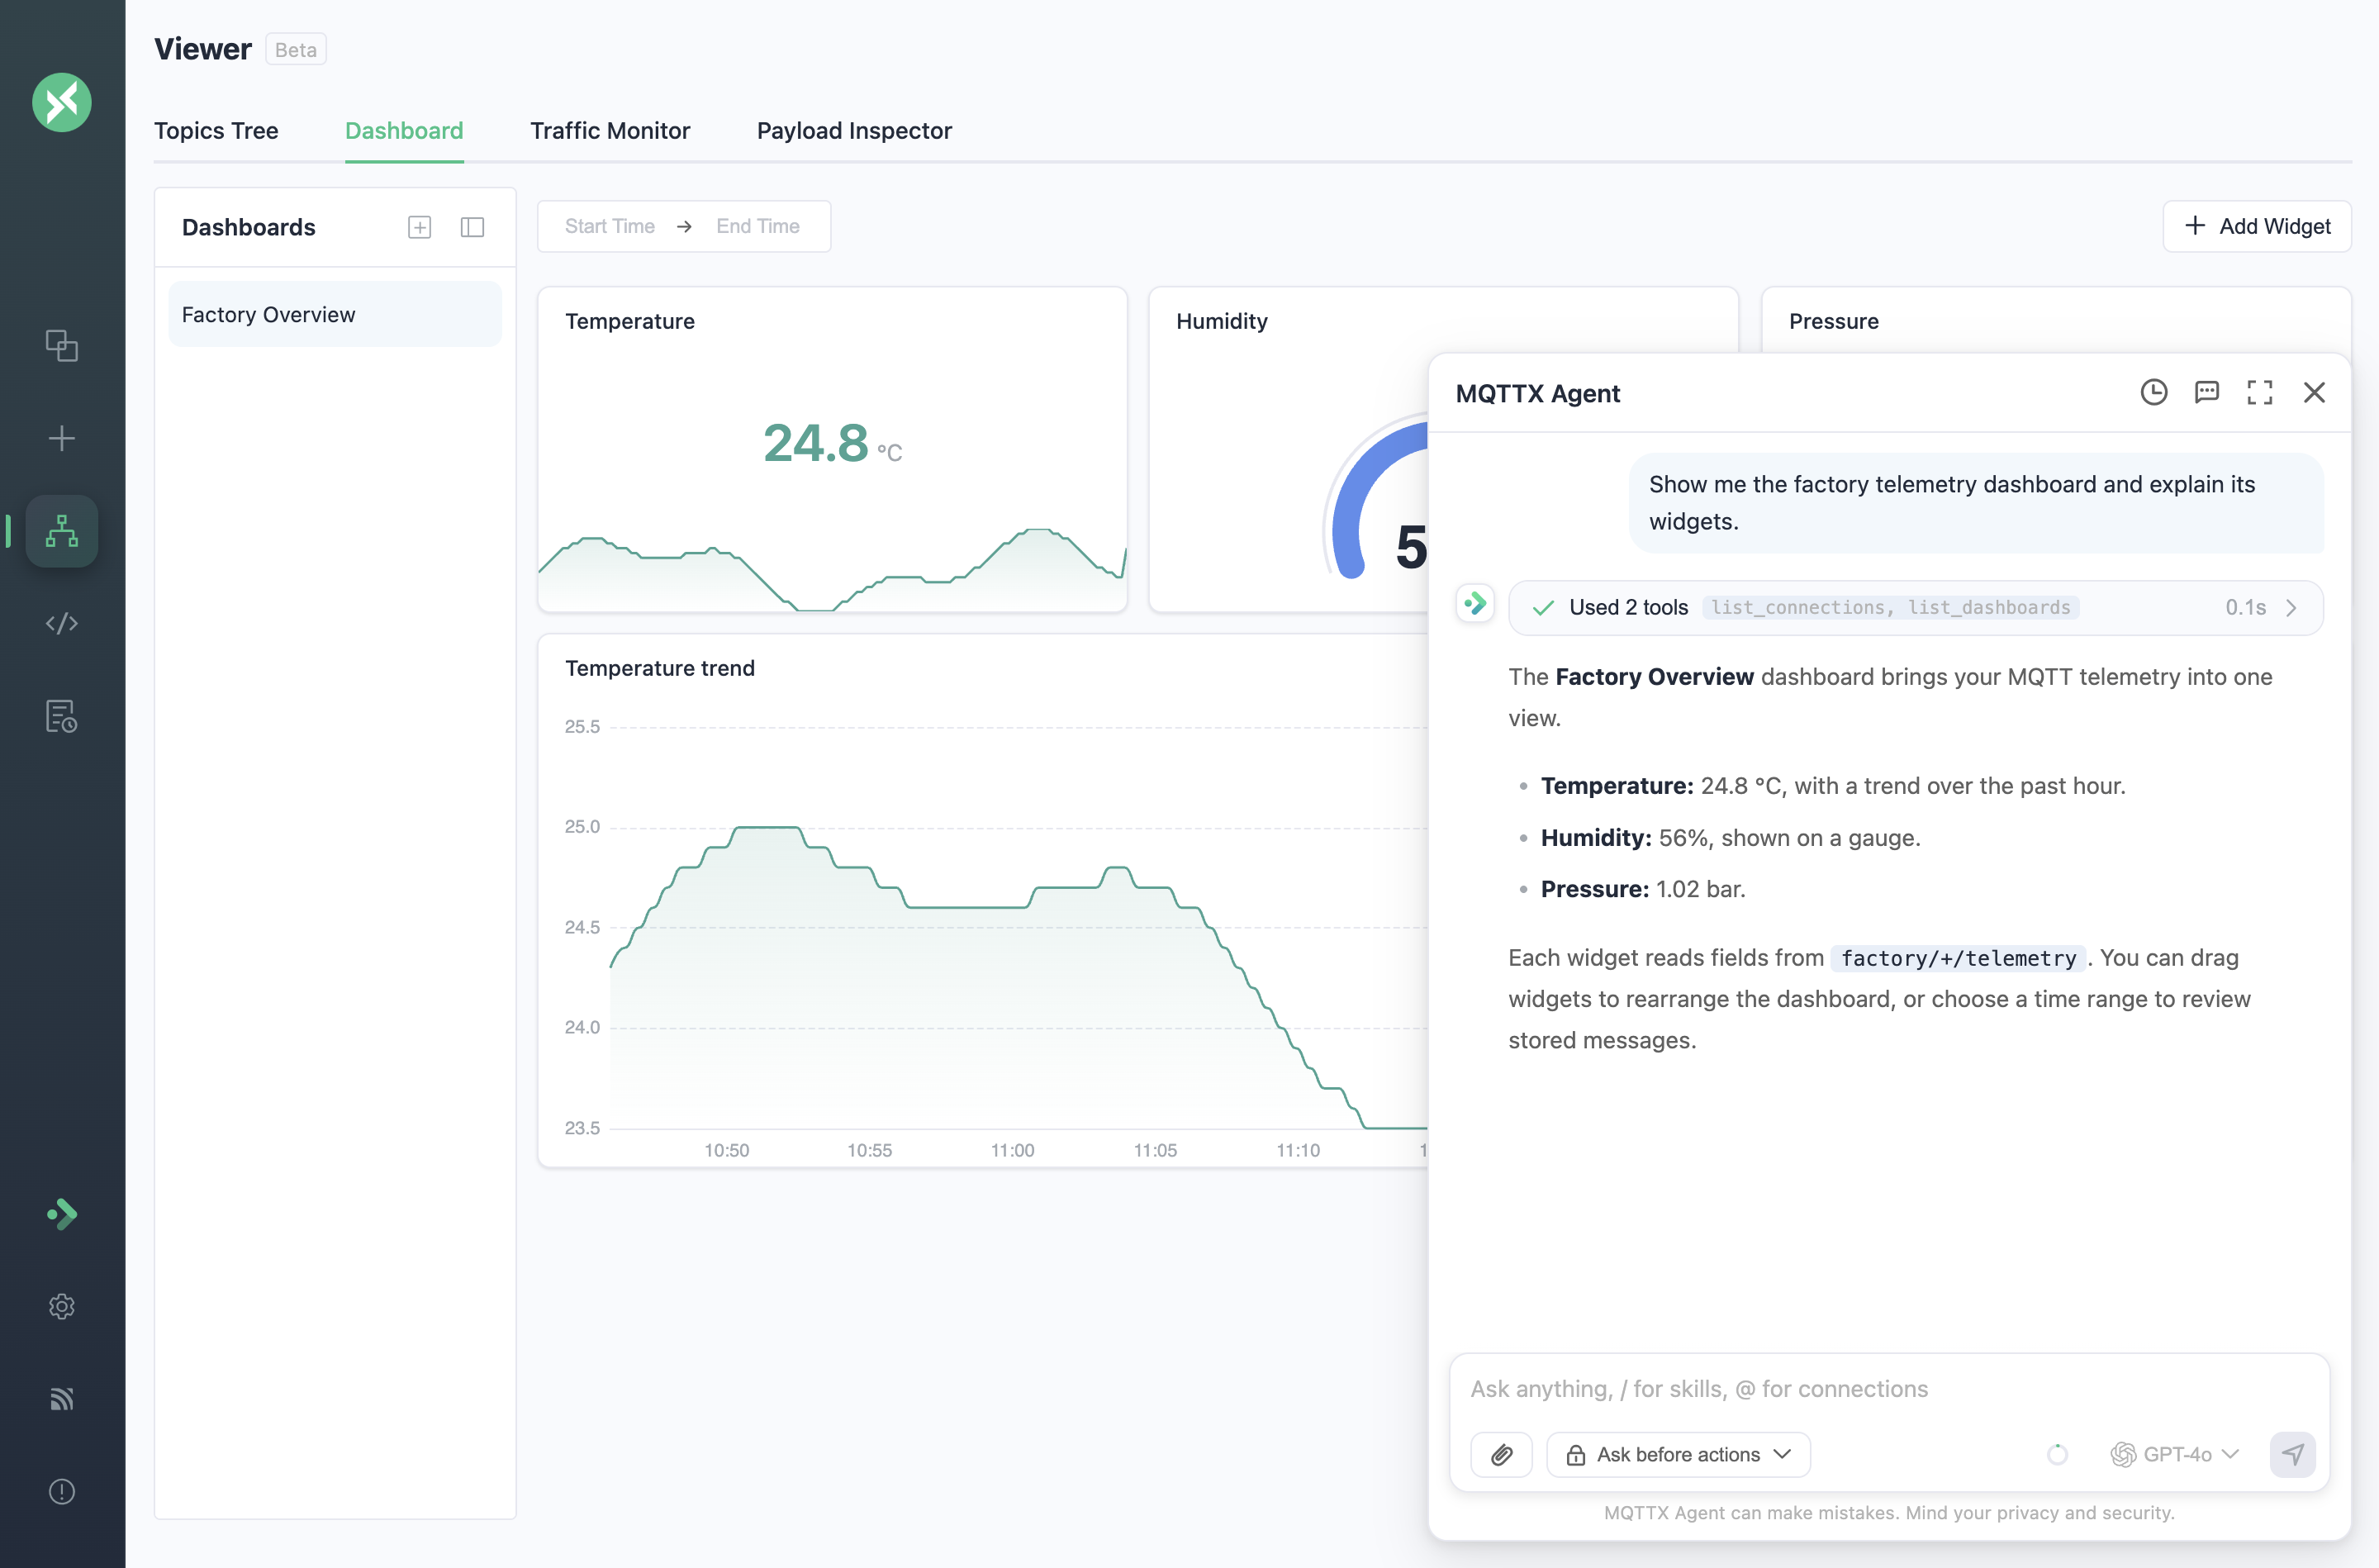Viewport: 2379px width, 1568px height.
Task: Send the agent message
Action: pos(2293,1454)
